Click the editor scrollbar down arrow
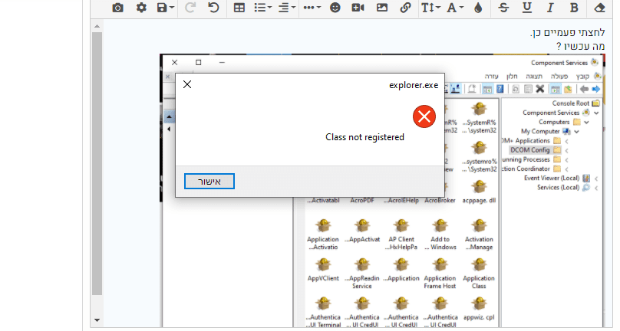The width and height of the screenshot is (620, 331). pyautogui.click(x=97, y=320)
